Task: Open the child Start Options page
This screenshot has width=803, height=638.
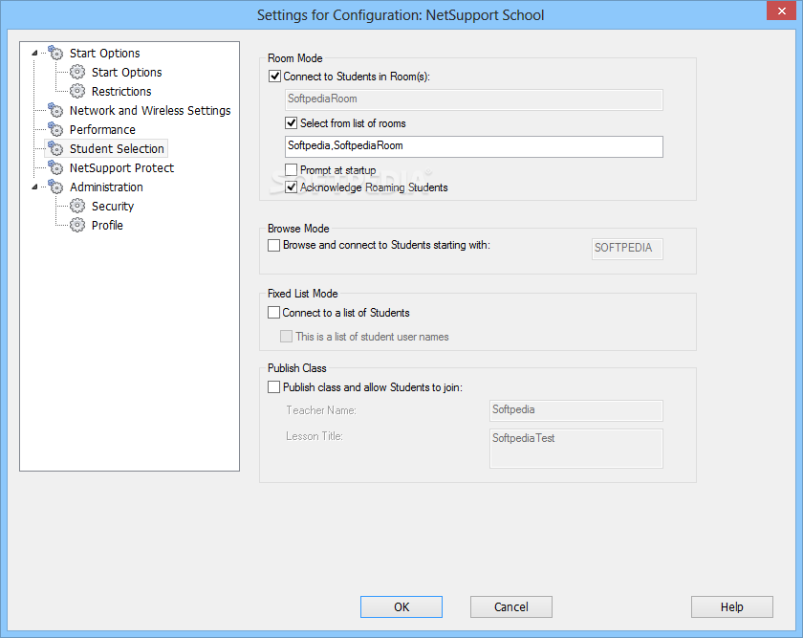Action: coord(126,73)
